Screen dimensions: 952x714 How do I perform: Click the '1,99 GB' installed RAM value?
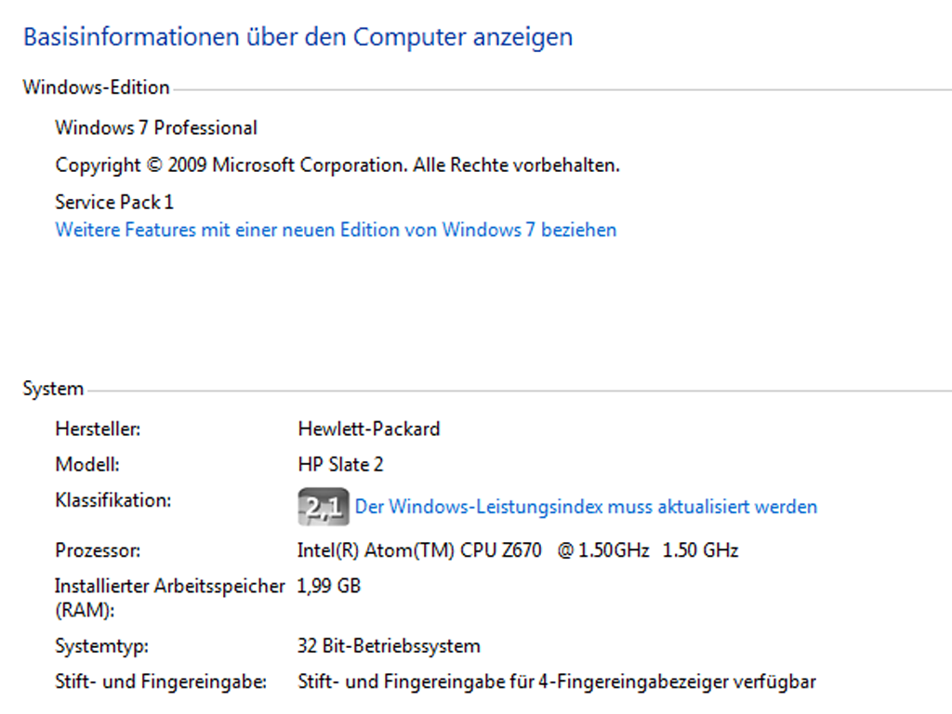pos(329,586)
